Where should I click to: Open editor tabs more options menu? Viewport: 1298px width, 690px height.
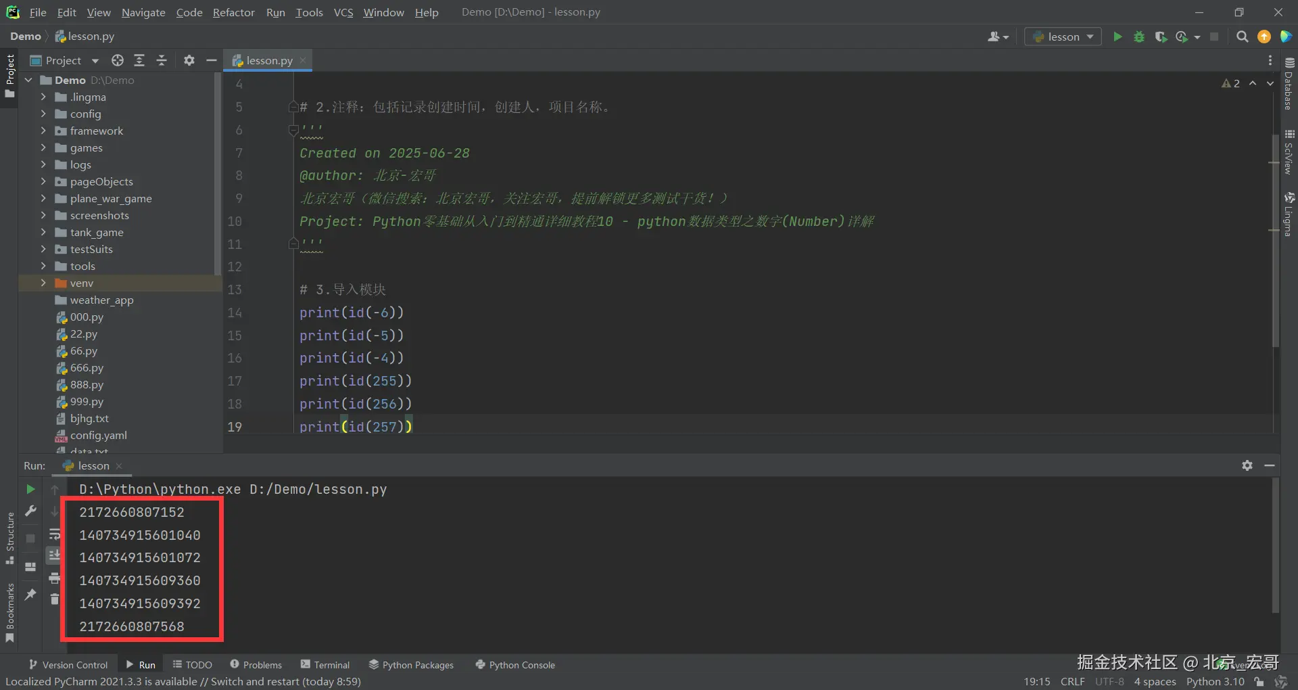pyautogui.click(x=1270, y=60)
